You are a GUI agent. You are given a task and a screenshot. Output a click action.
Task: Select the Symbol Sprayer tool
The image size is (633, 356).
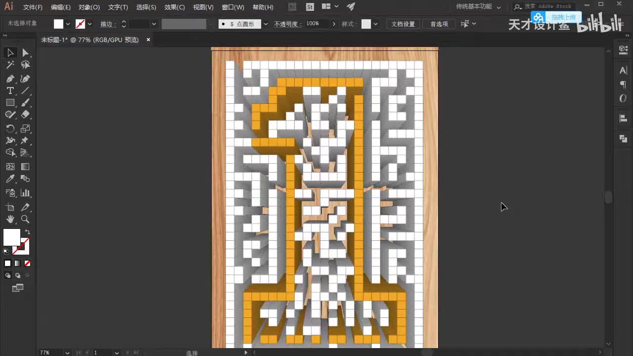point(10,193)
